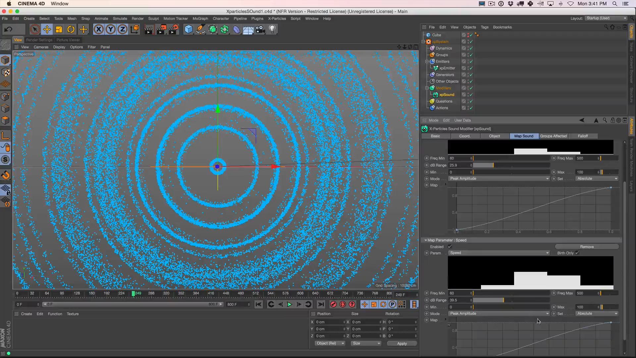Click the Render to Picture Viewer icon
Screen dimensions: 636x358
(161, 30)
